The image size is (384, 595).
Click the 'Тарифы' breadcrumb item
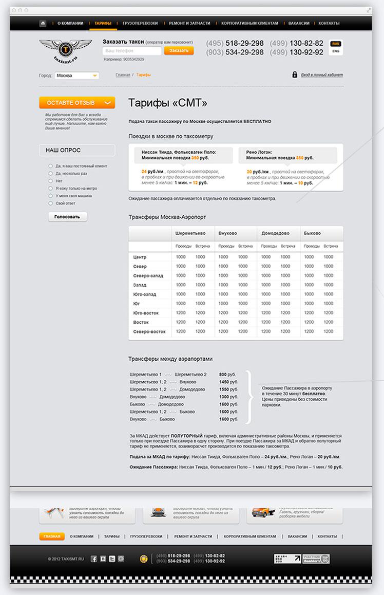[144, 75]
